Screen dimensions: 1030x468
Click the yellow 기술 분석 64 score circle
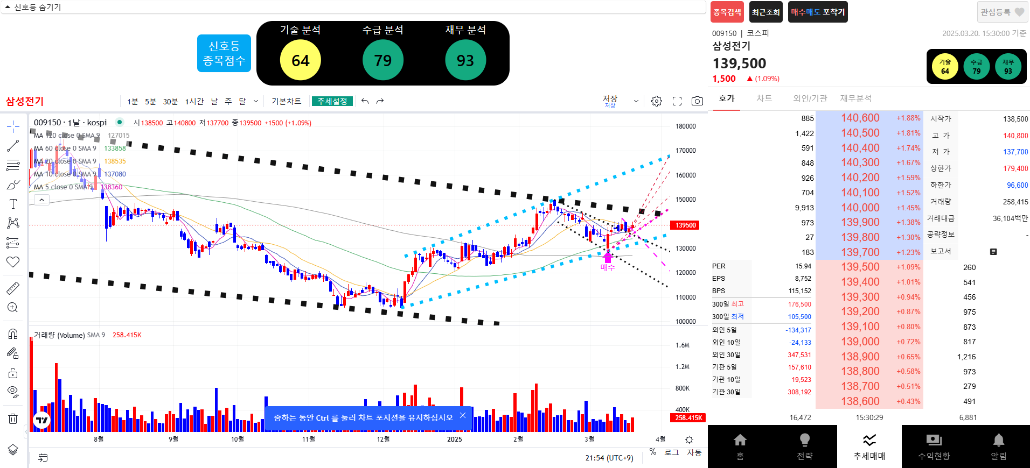301,60
